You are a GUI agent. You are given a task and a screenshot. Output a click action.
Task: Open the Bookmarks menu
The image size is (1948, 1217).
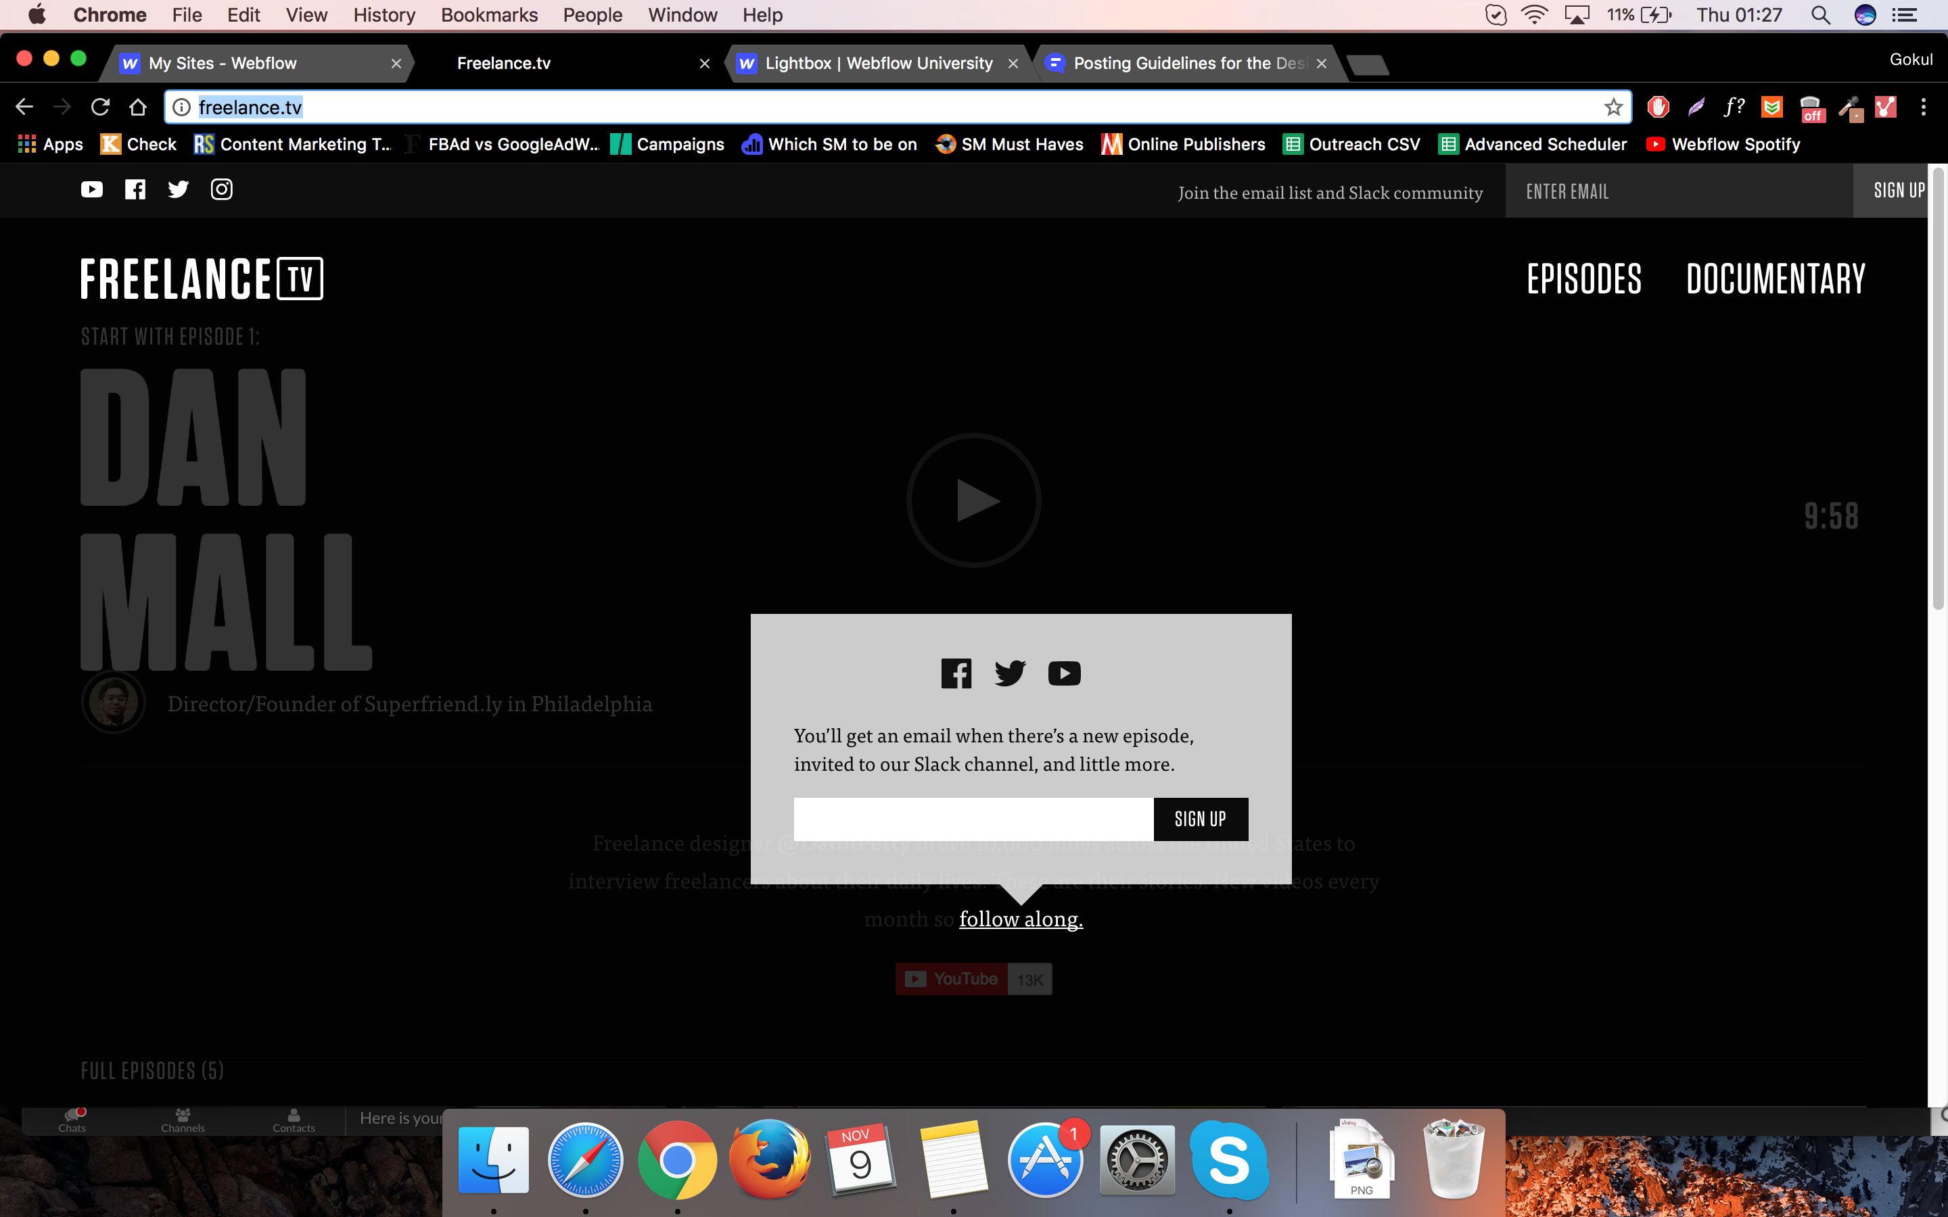point(488,16)
